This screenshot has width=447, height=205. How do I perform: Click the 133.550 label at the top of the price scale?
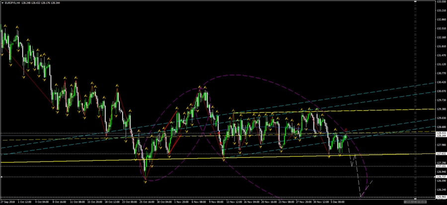pyautogui.click(x=440, y=1)
